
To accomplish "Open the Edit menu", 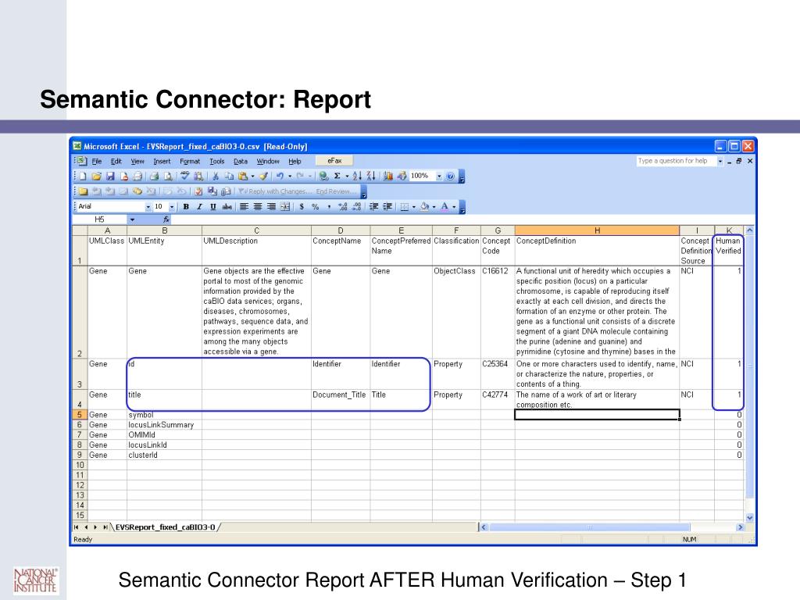I will coord(116,161).
